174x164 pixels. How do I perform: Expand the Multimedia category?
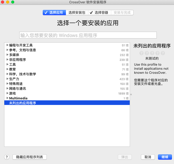(x=8, y=98)
